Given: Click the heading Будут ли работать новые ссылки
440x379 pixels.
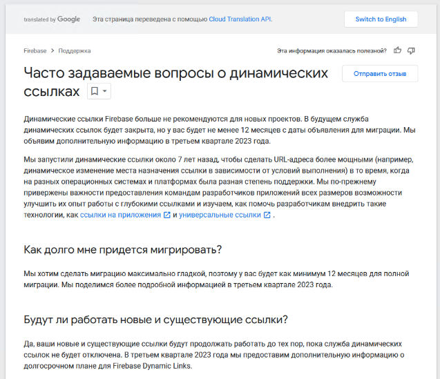Looking at the screenshot, I should point(155,320).
